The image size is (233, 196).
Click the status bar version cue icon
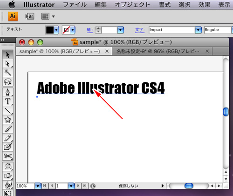pos(93,186)
